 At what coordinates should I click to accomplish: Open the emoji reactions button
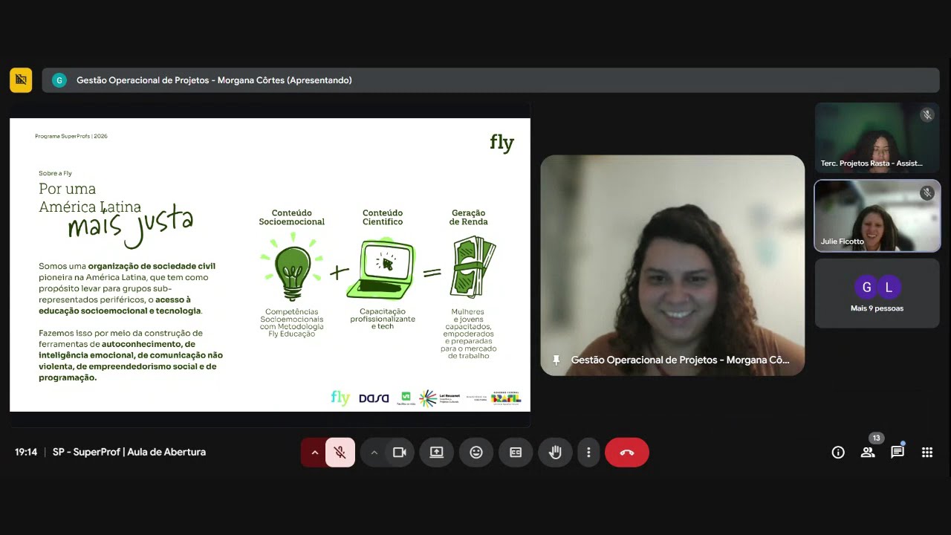click(x=476, y=453)
